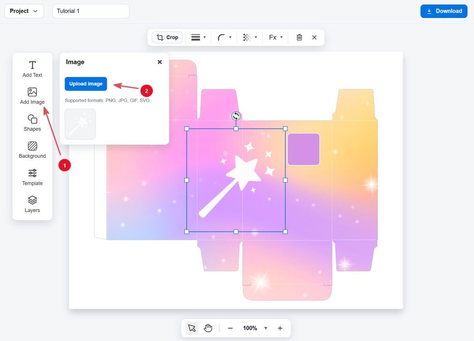Click the Crop button
The image size is (474, 341).
[167, 37]
